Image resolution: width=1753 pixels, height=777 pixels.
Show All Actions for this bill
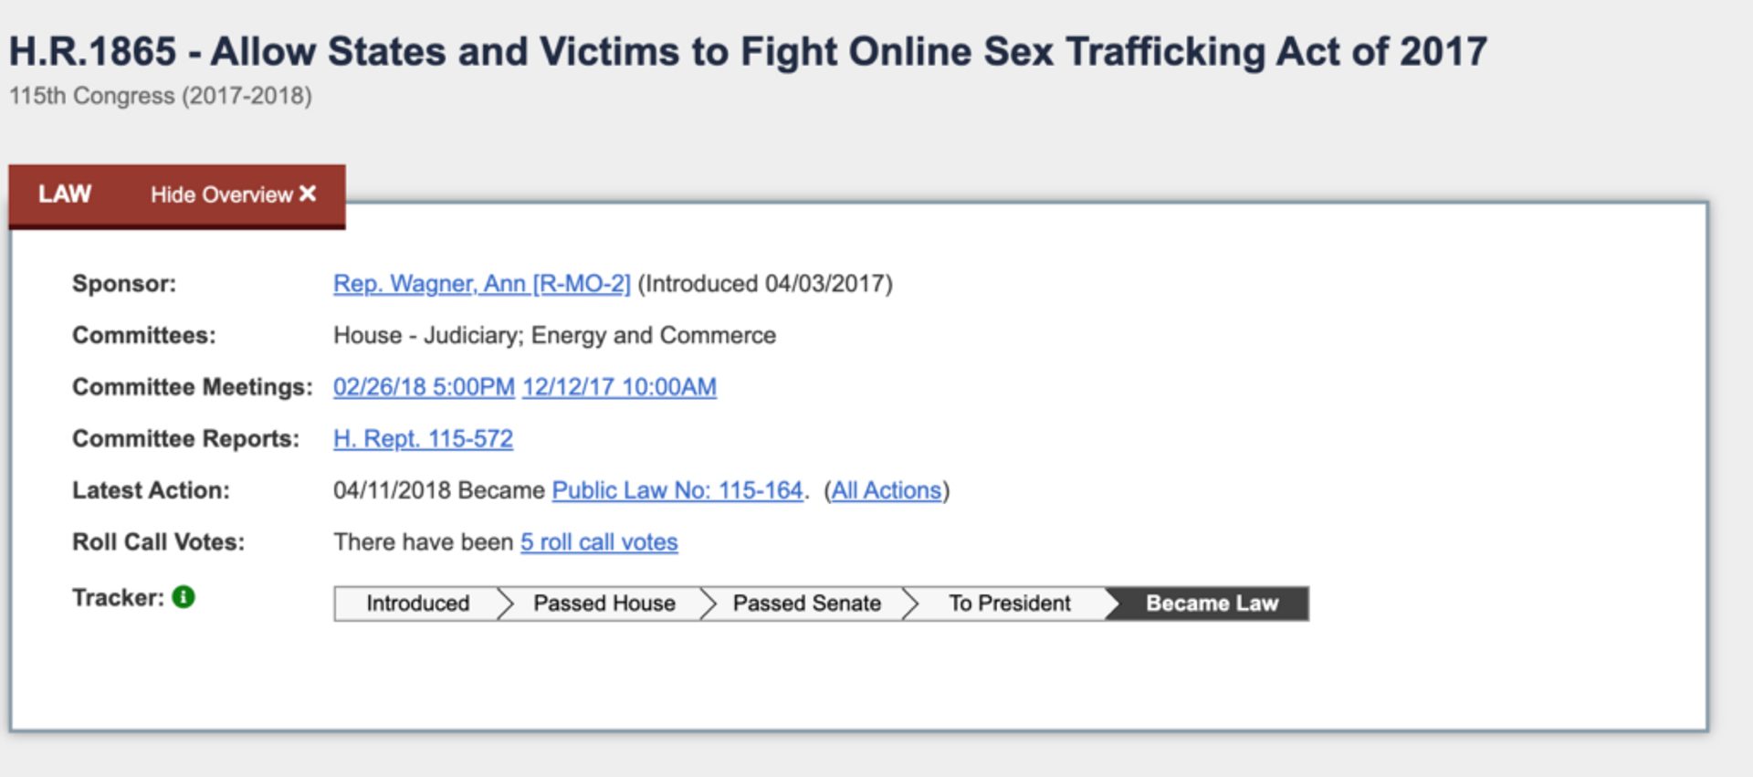(886, 491)
